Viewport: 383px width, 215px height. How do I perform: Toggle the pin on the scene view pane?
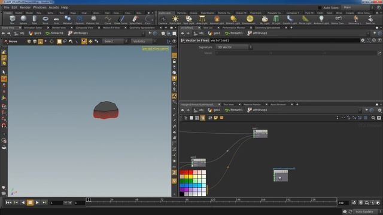point(150,33)
